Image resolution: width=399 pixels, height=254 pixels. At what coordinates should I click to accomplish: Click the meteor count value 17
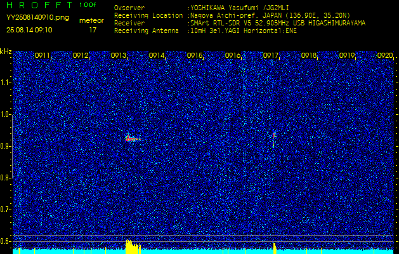point(93,30)
